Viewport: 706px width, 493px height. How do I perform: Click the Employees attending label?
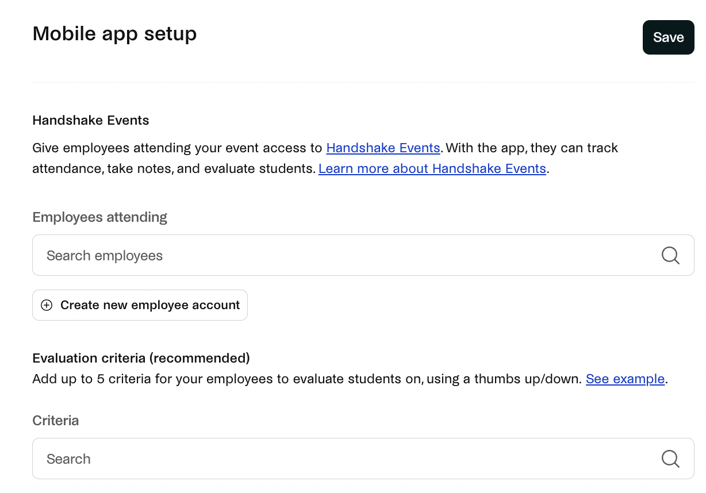pos(100,217)
